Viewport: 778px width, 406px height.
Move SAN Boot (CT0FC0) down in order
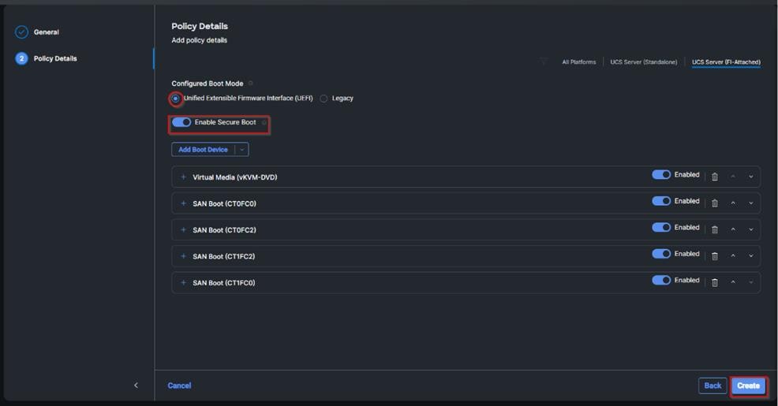point(750,203)
